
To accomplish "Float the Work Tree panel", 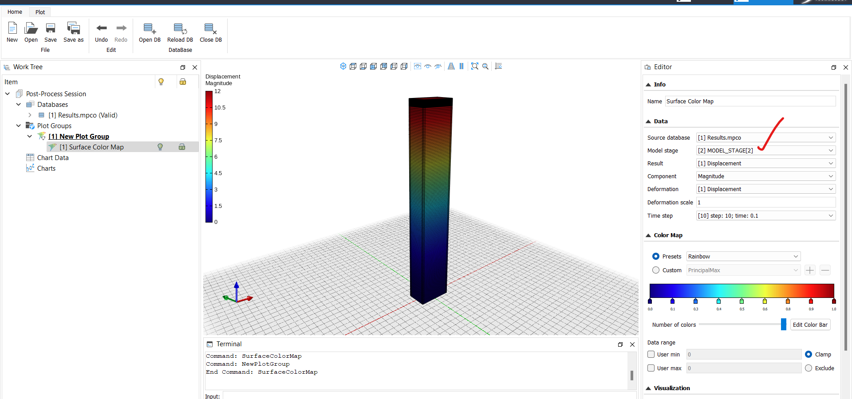I will tap(183, 67).
